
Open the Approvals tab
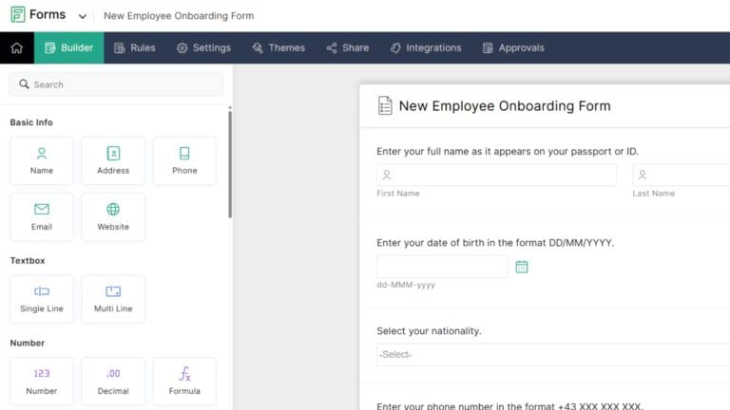pos(513,47)
